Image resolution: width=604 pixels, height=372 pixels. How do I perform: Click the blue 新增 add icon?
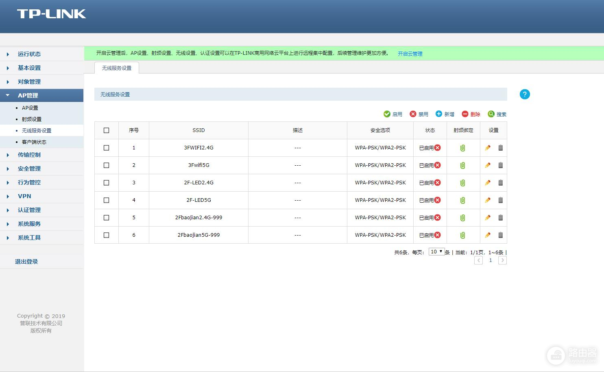[439, 114]
